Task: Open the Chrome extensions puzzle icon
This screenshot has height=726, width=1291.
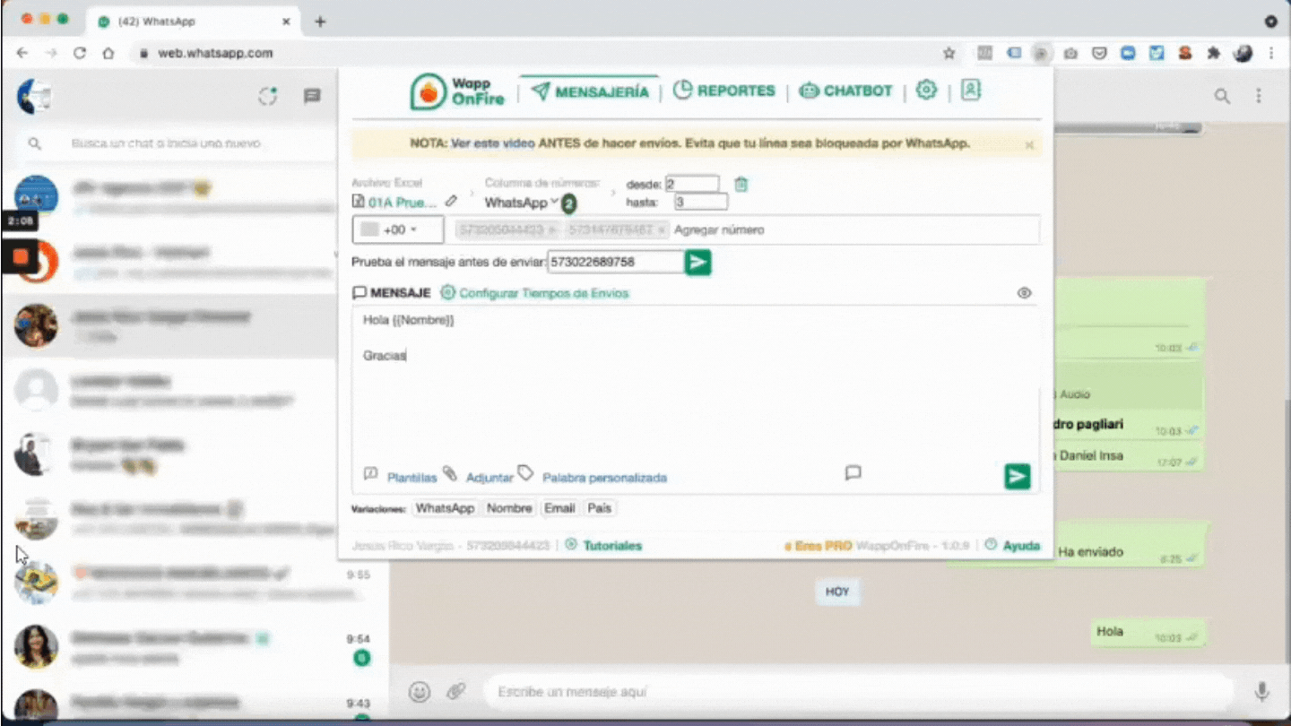Action: (x=1214, y=54)
